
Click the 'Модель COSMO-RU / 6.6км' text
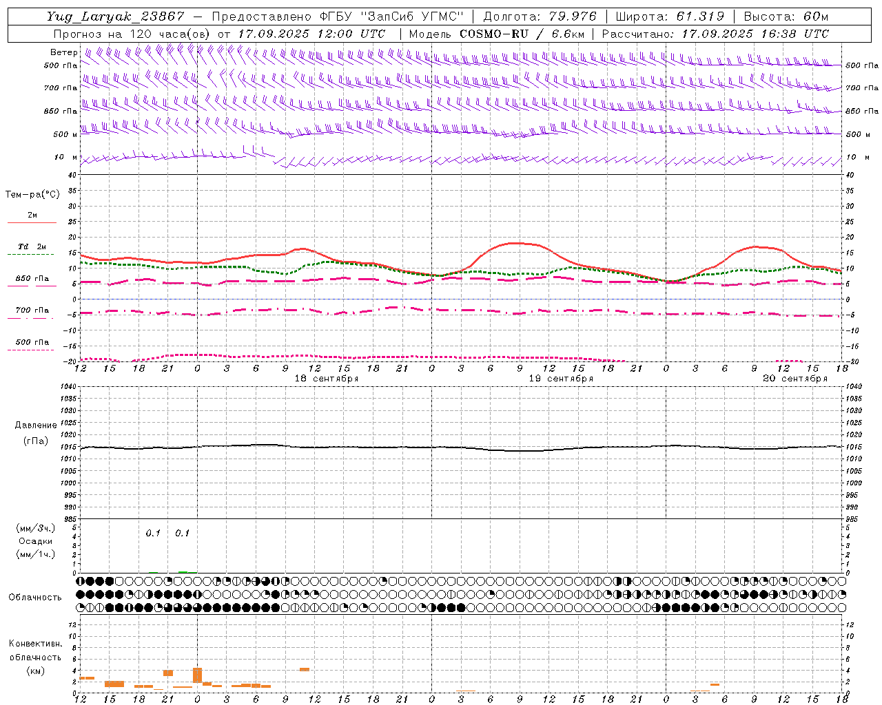point(497,34)
